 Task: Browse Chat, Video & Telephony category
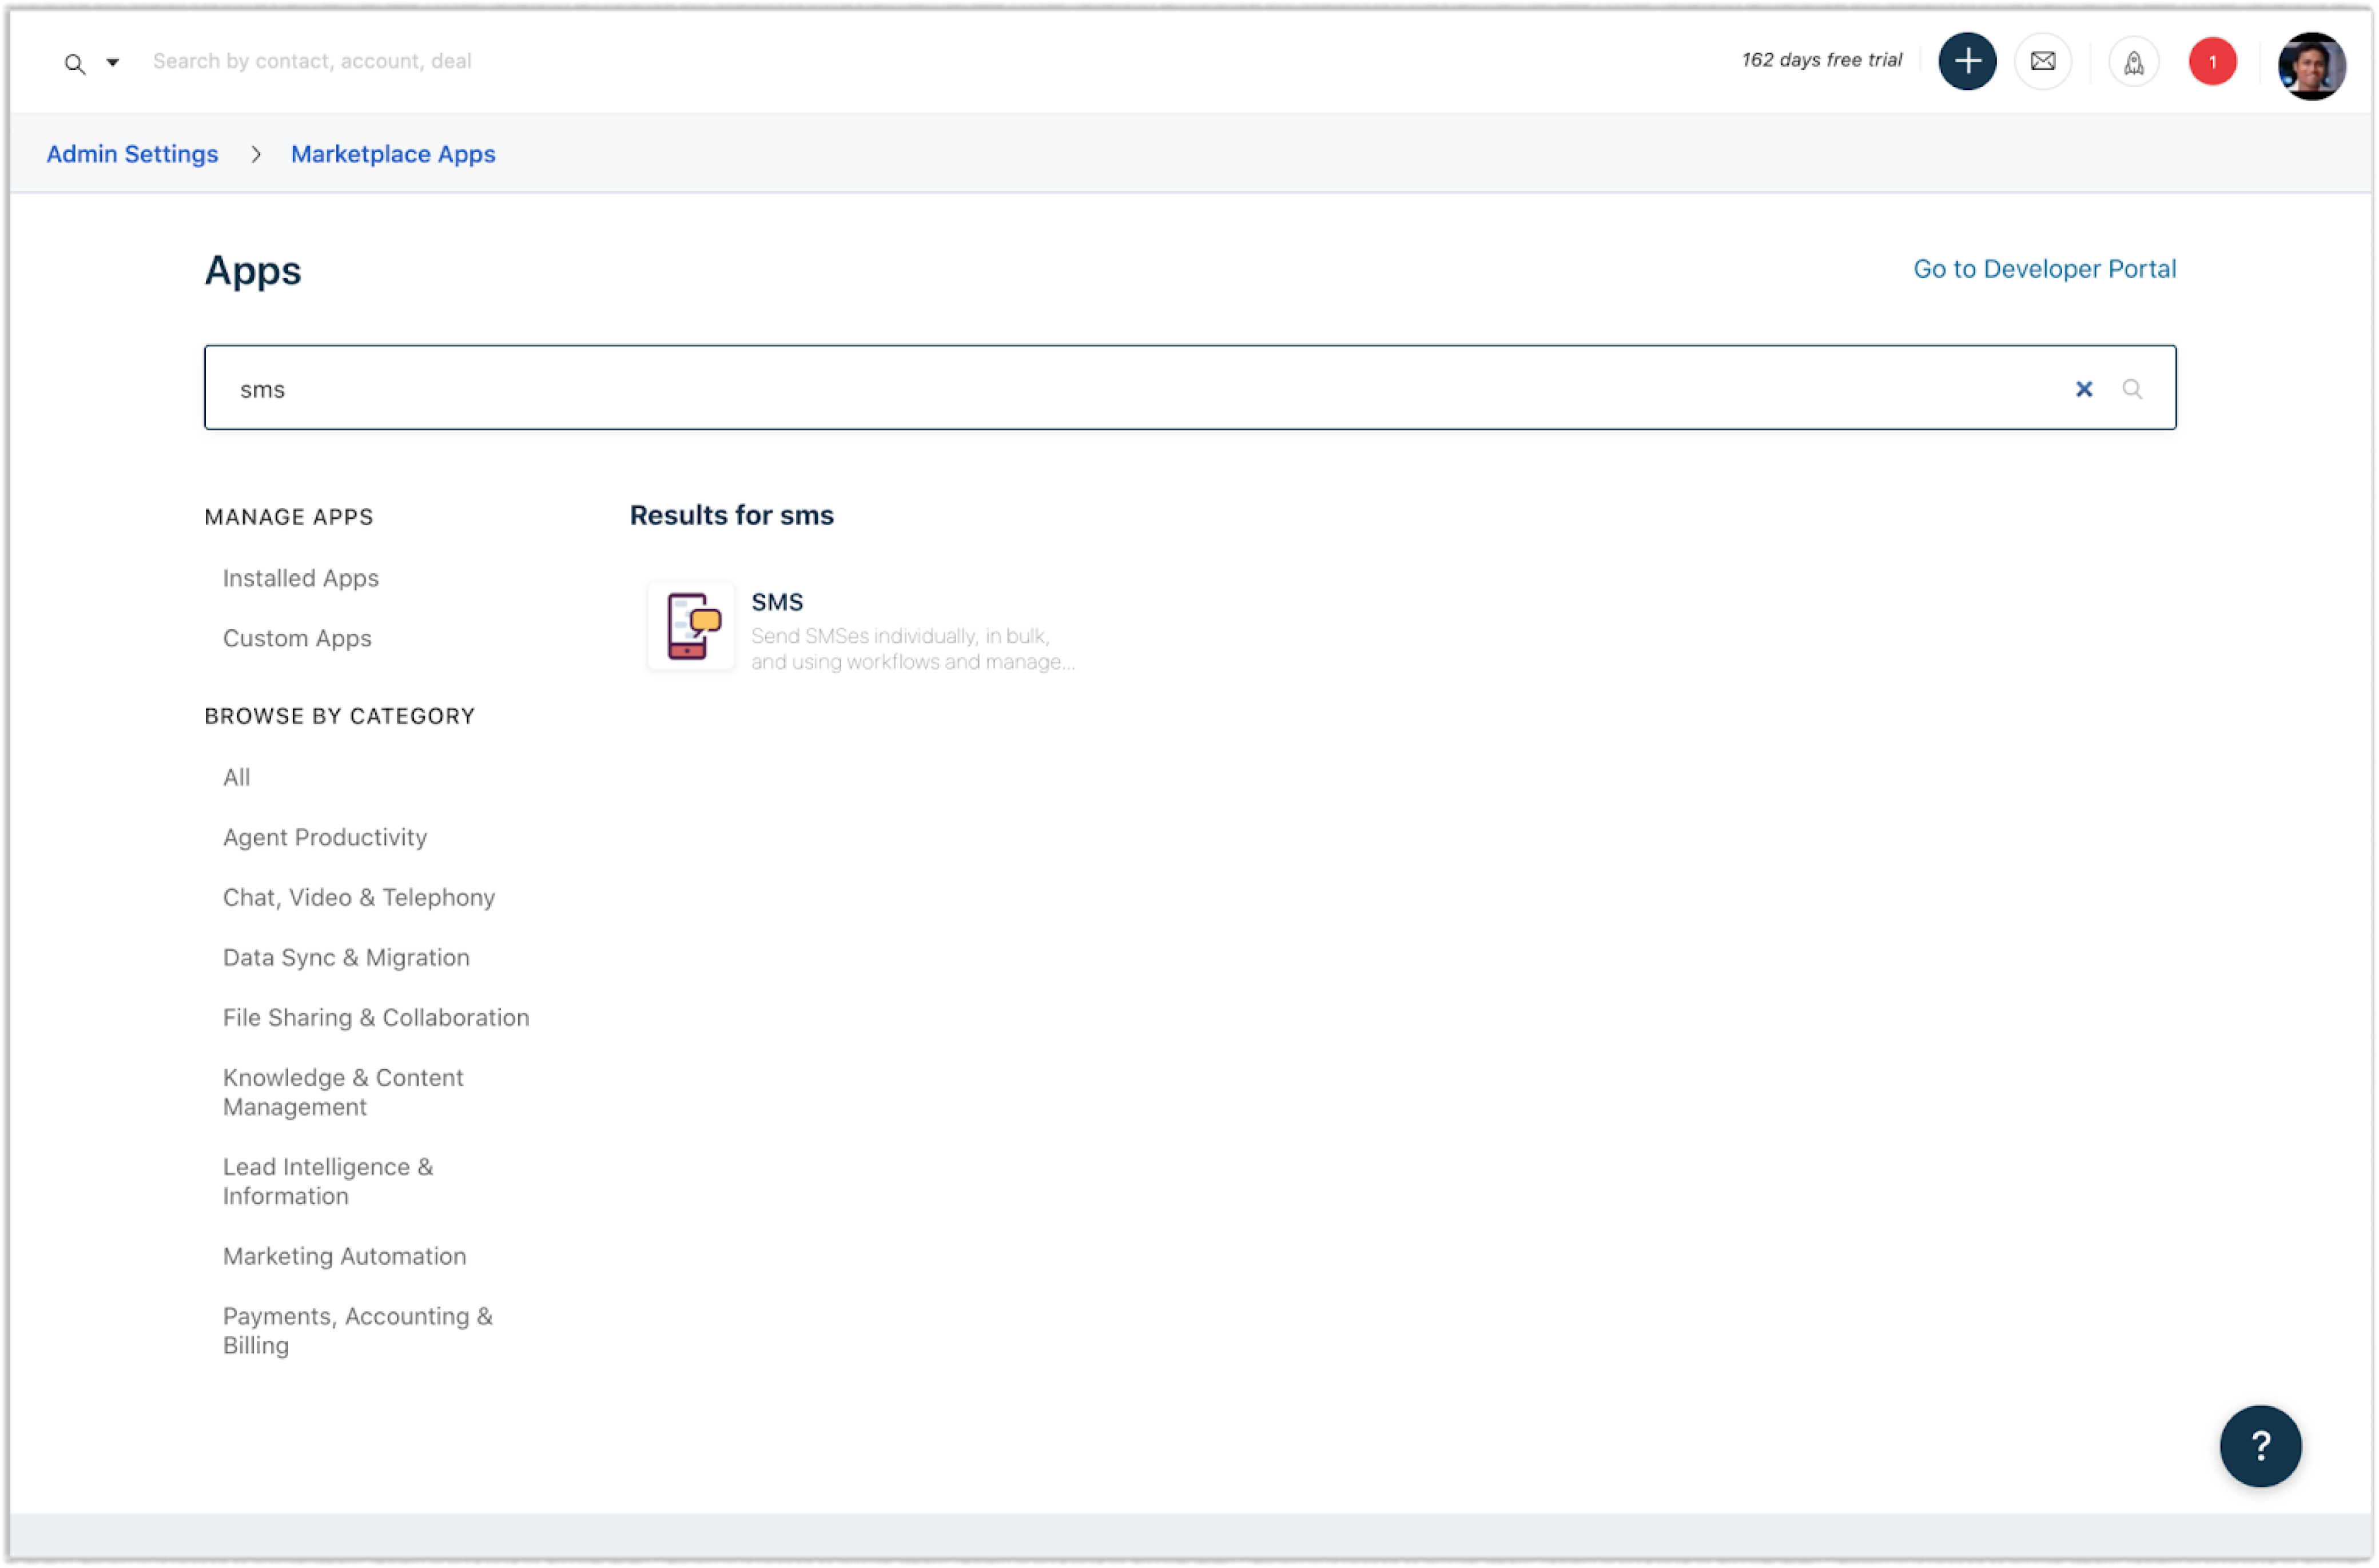tap(359, 897)
